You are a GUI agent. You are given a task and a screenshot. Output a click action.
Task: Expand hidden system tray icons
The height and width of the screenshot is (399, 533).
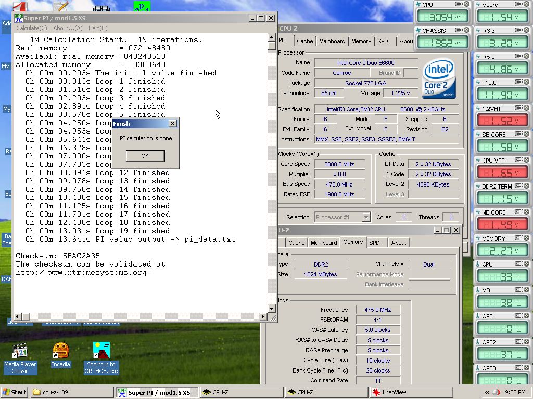[487, 392]
